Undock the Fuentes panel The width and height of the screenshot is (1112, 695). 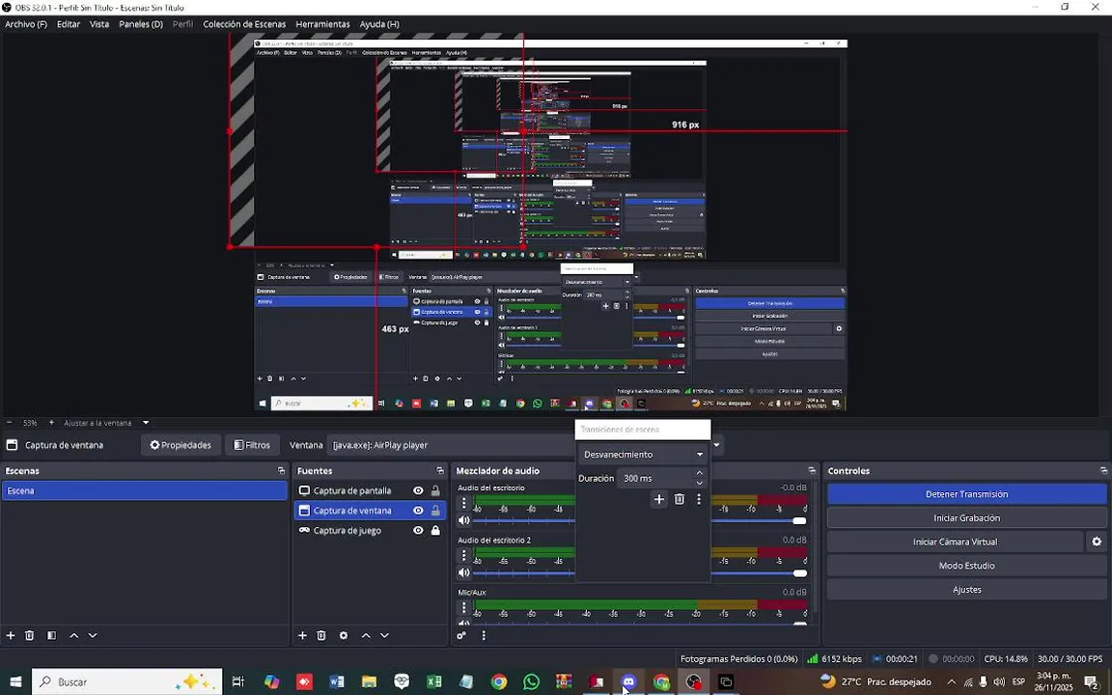[440, 470]
